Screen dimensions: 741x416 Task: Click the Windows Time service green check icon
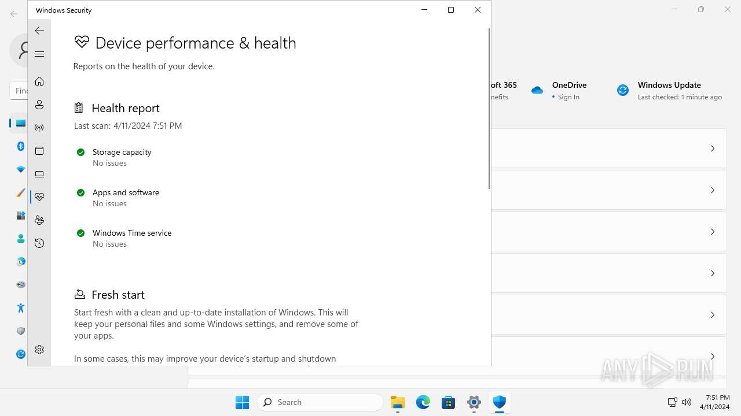point(81,233)
